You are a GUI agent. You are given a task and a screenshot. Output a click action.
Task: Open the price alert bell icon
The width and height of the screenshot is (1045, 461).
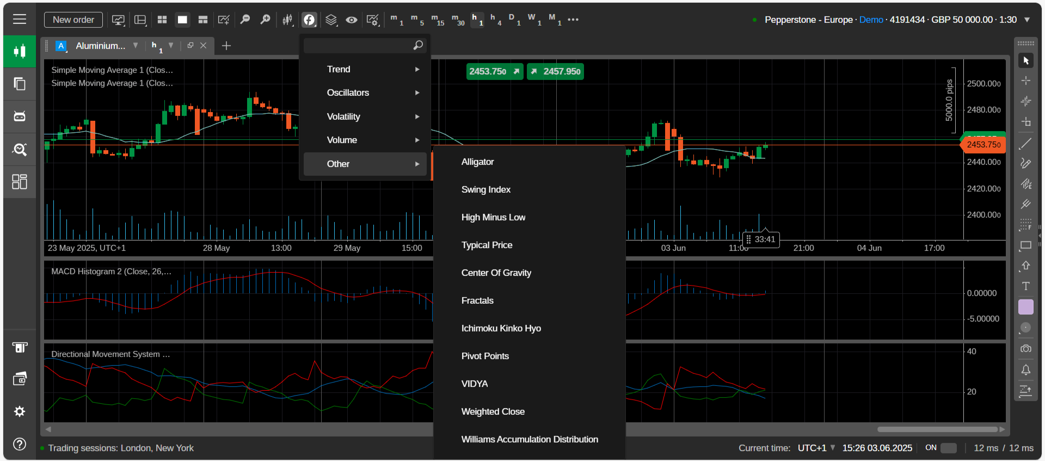point(1026,370)
